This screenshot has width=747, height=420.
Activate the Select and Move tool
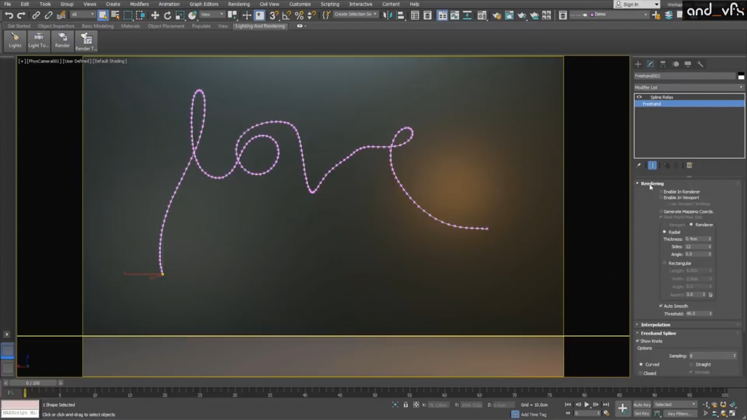(x=155, y=15)
